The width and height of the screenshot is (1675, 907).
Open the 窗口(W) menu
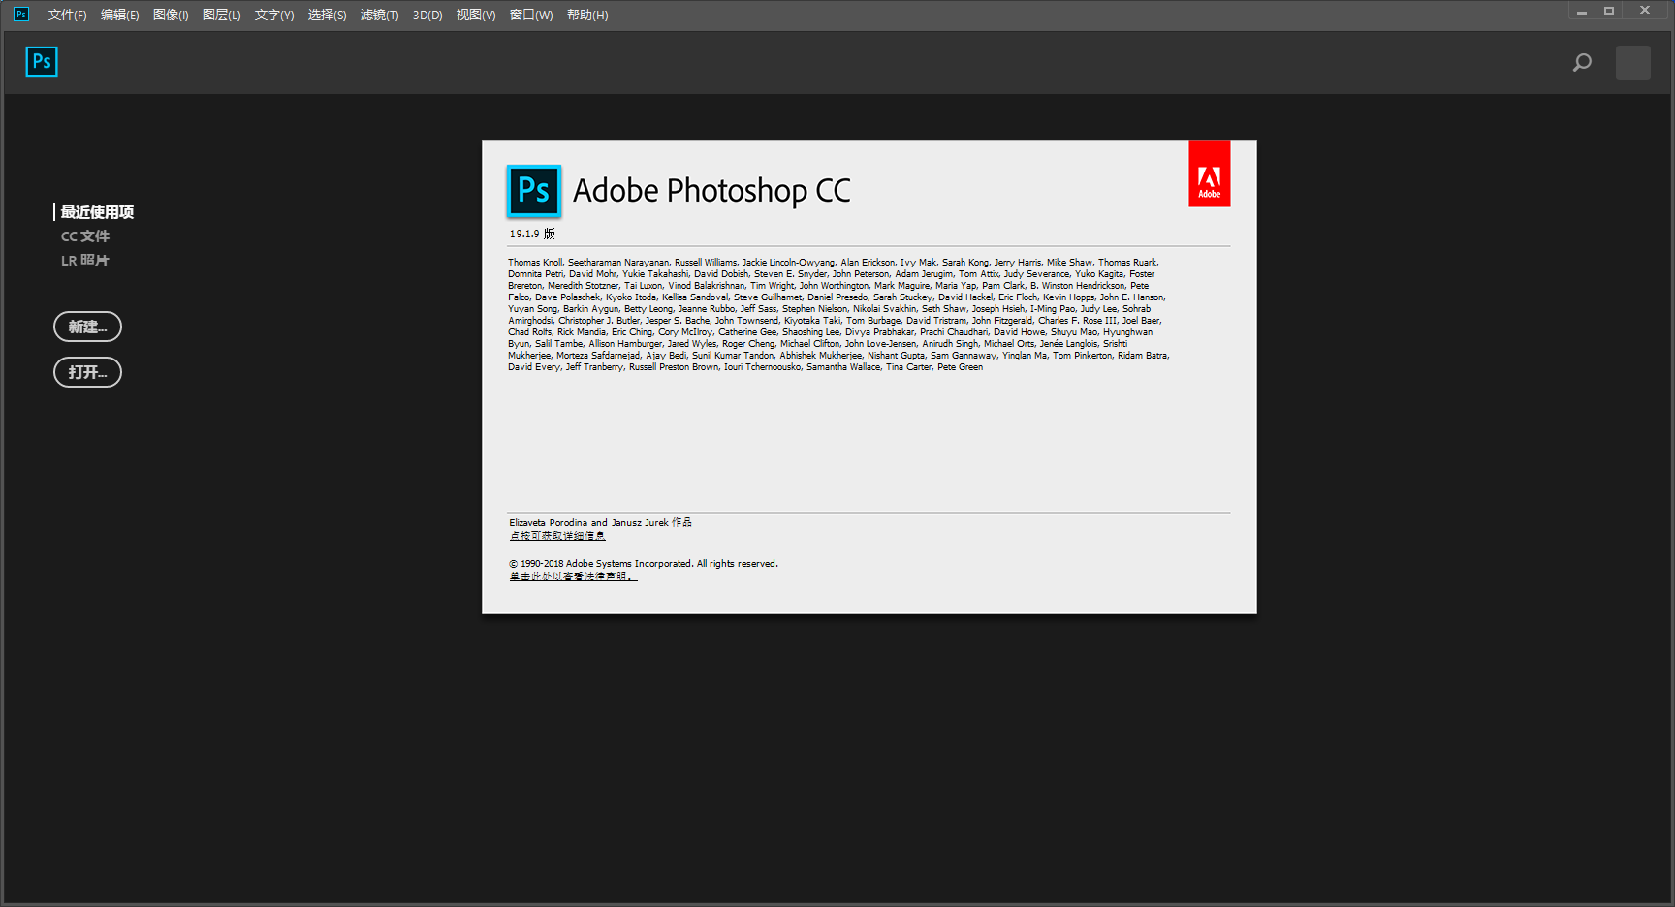531,15
